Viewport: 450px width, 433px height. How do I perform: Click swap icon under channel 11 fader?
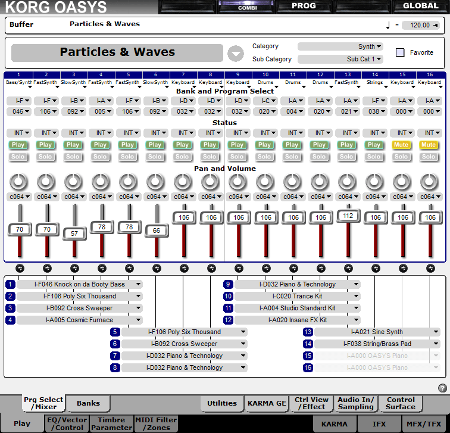(x=293, y=269)
